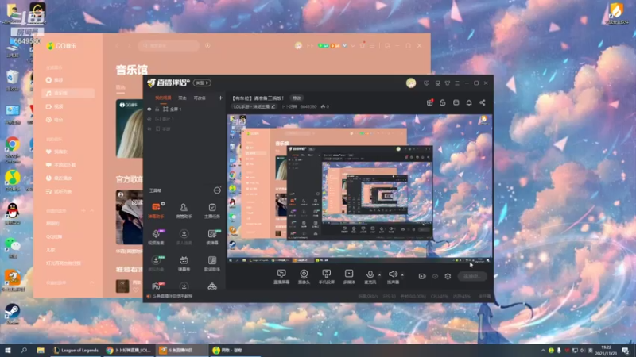Click the start streaming button at bottom right
Image resolution: width=636 pixels, height=357 pixels.
472,276
